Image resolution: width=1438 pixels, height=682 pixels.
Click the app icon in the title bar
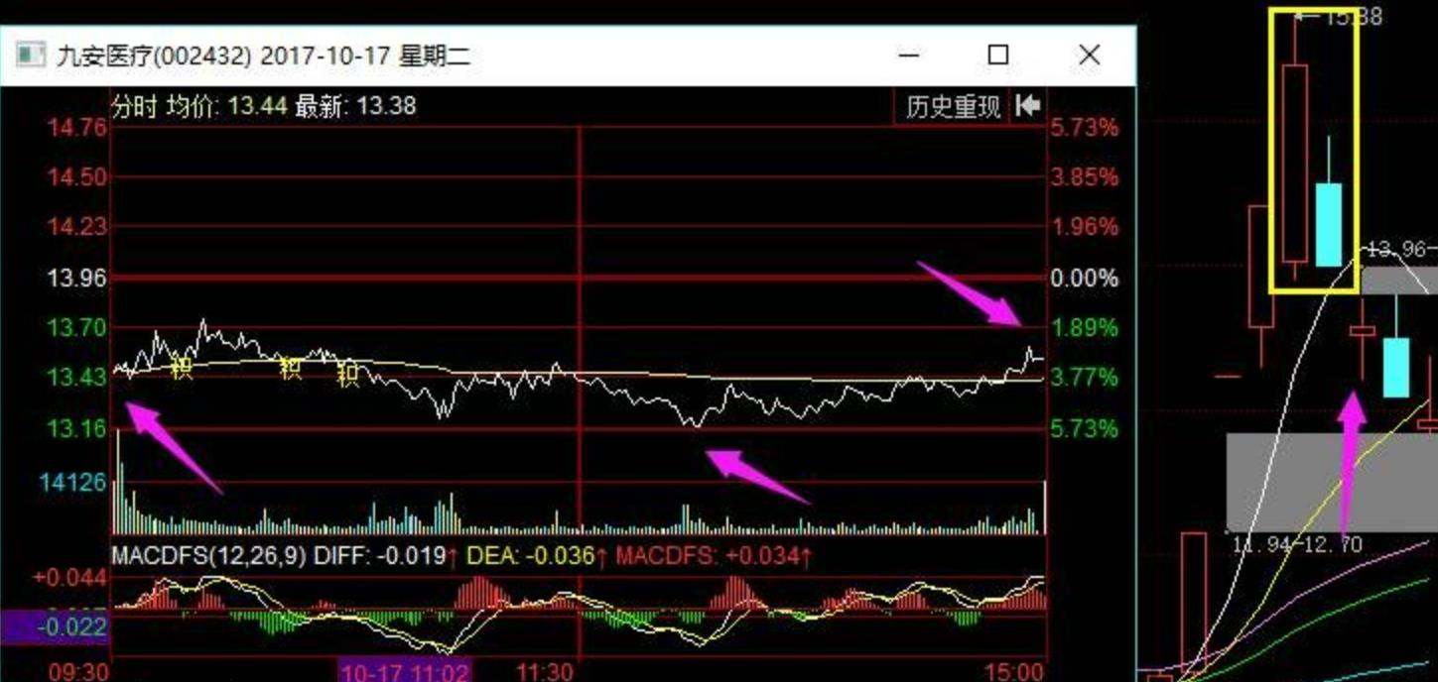click(x=32, y=55)
